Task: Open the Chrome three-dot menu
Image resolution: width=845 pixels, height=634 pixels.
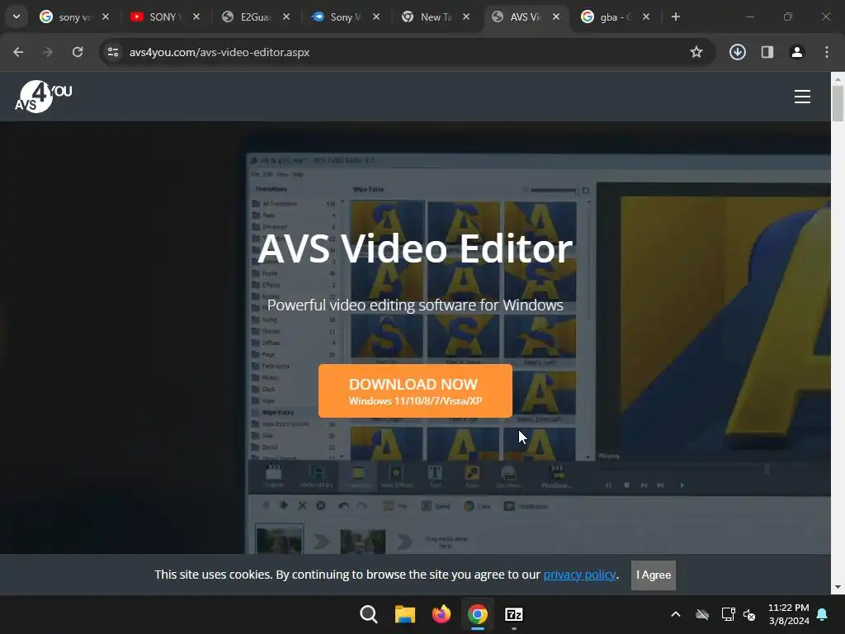Action: (x=827, y=52)
